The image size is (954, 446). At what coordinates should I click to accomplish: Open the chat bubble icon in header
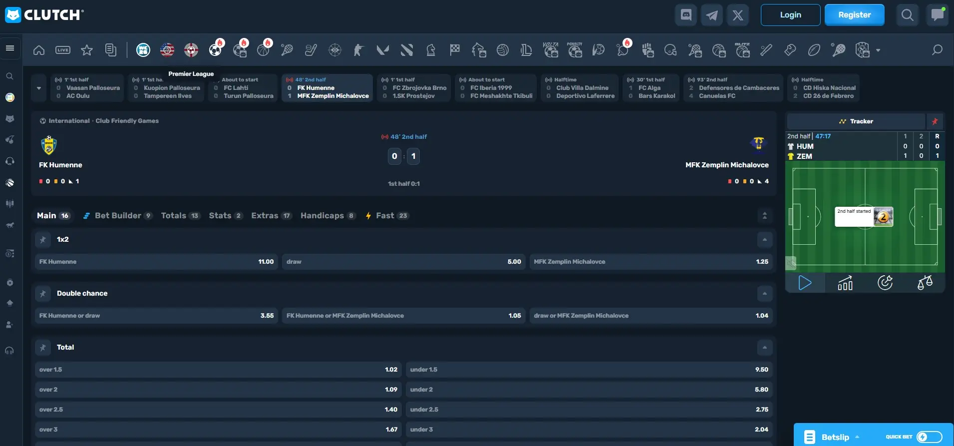click(937, 15)
